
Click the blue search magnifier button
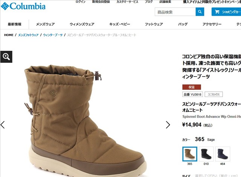pos(200,12)
